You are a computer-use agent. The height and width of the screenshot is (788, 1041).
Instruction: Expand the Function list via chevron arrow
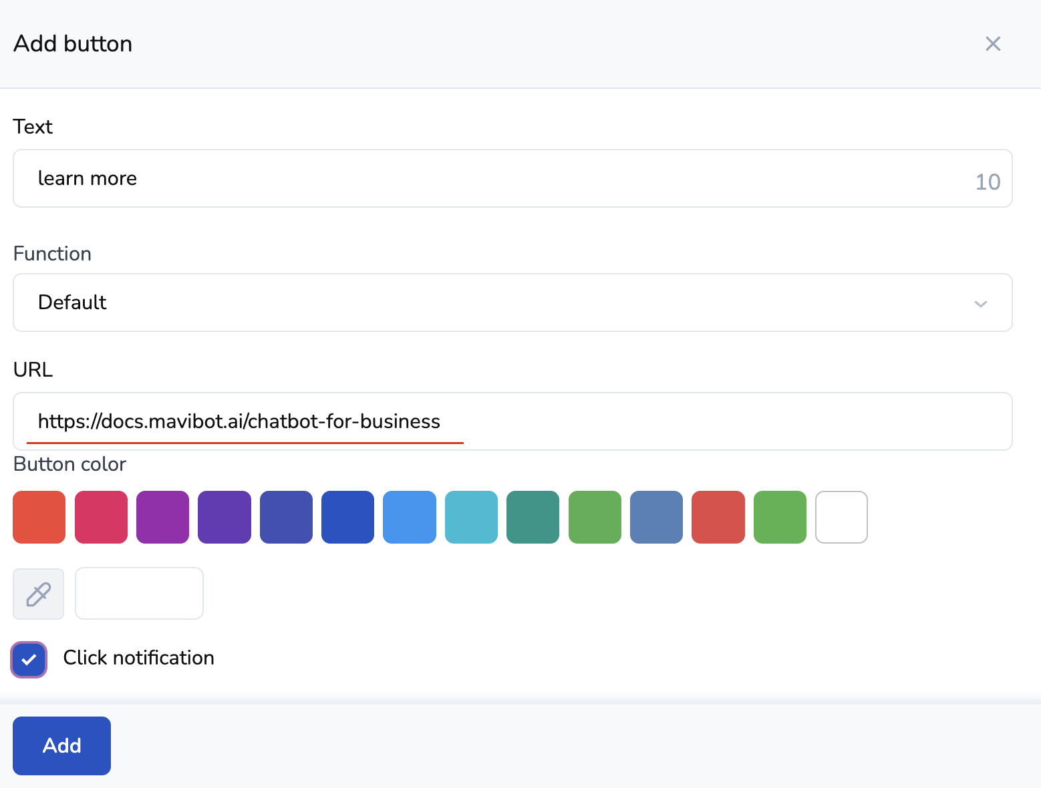(980, 304)
